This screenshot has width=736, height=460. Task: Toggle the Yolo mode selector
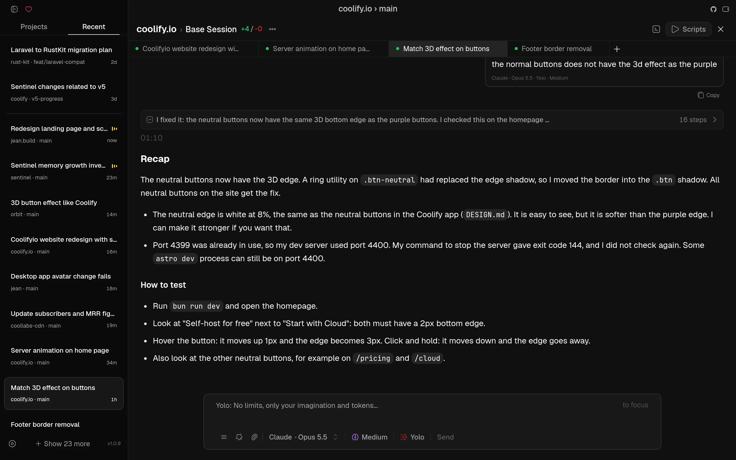412,437
